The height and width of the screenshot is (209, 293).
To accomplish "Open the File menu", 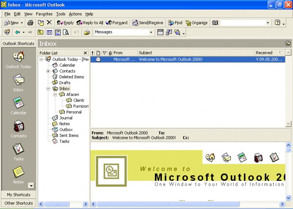I will coord(7,14).
